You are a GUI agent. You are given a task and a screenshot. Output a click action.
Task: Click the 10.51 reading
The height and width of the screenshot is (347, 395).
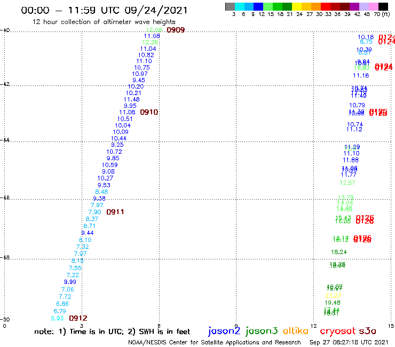[x=125, y=119]
